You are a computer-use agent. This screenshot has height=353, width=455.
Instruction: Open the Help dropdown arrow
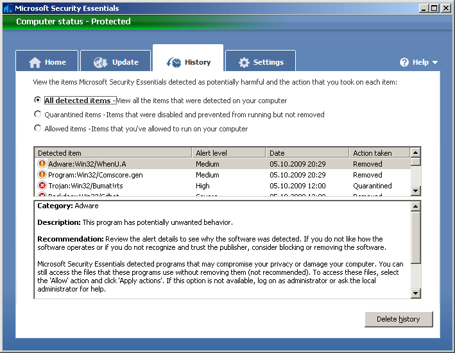click(x=434, y=62)
